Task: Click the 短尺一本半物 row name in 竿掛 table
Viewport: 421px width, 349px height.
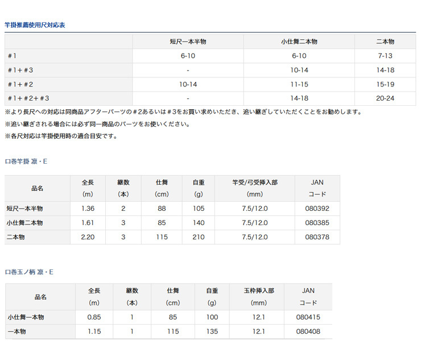Action: pyautogui.click(x=24, y=209)
